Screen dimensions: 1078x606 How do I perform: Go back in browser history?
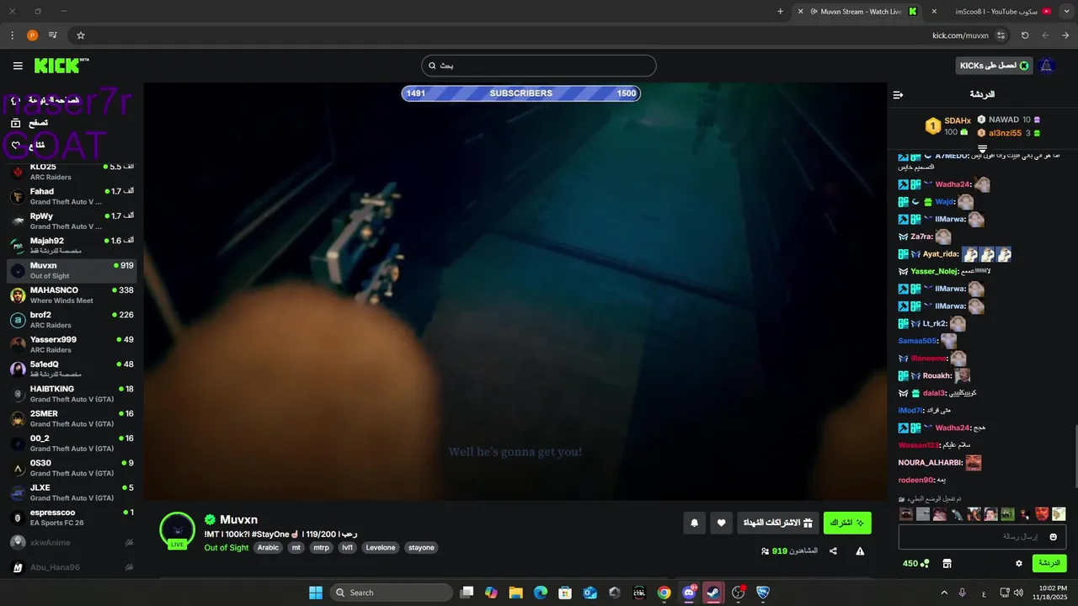tap(1065, 35)
